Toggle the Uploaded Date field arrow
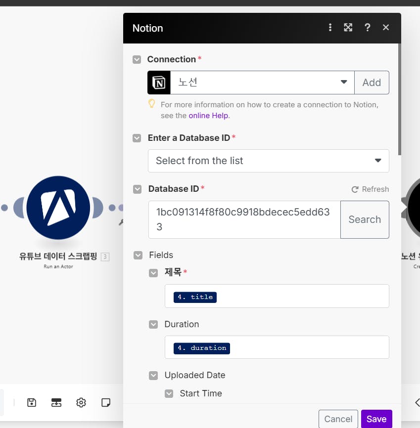Viewport: 420px width, 428px height. pyautogui.click(x=153, y=375)
